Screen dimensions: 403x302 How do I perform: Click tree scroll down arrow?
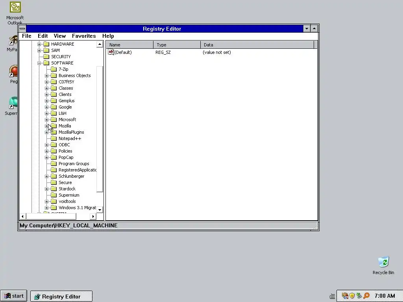pyautogui.click(x=100, y=210)
